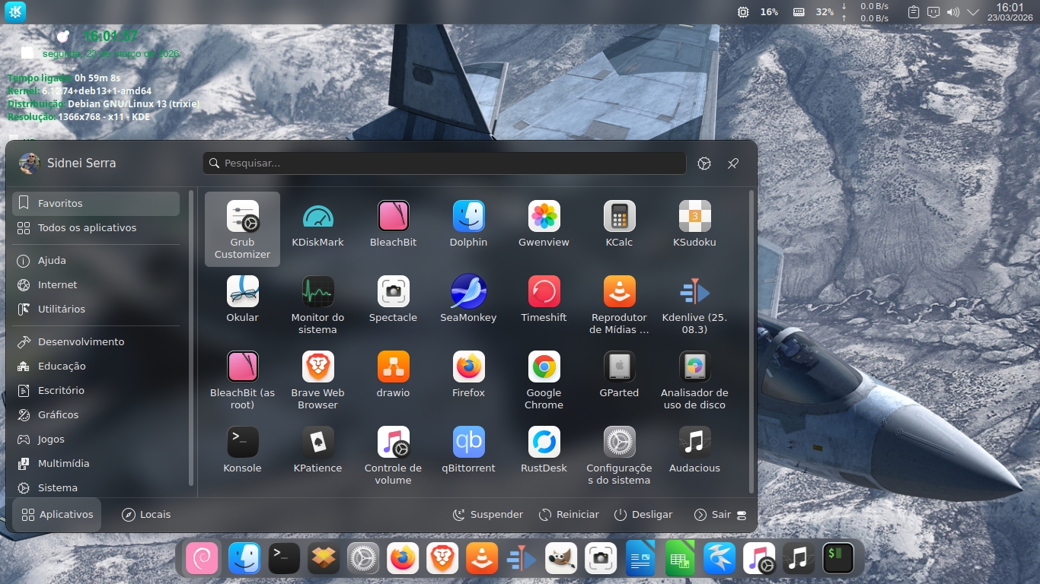Image resolution: width=1040 pixels, height=584 pixels.
Task: Open Grub Customizer from favorites
Action: pos(242,228)
